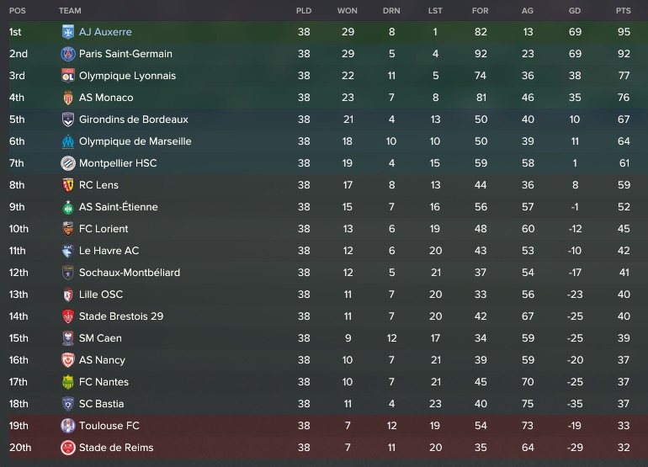Click the Stade de Reims crest
Screen dimensions: 648x467
pos(68,448)
